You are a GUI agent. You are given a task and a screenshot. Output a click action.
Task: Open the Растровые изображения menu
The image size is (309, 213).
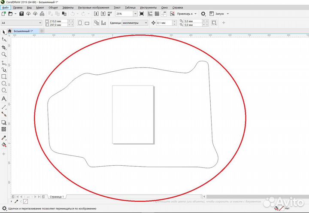click(x=94, y=7)
